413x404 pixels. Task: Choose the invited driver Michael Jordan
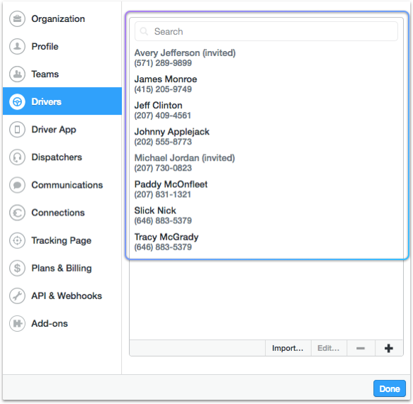click(266, 163)
